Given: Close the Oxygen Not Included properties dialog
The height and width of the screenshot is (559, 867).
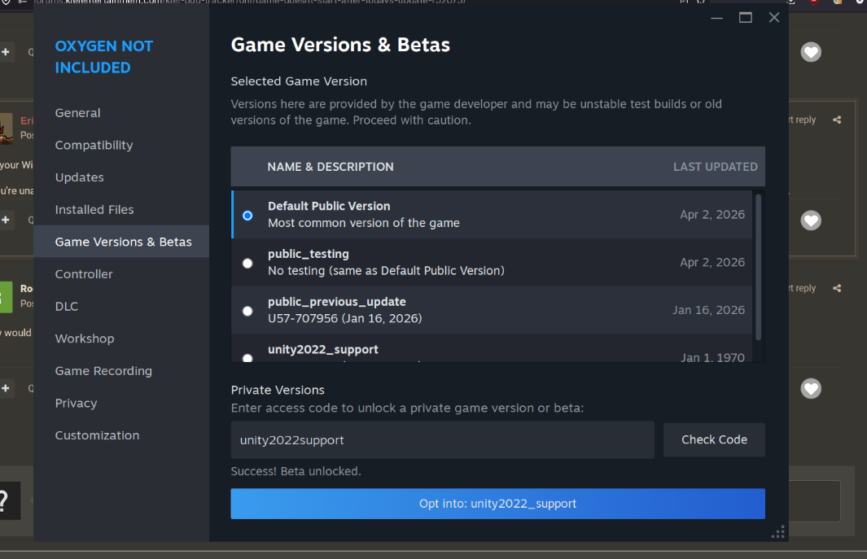Looking at the screenshot, I should tap(774, 18).
